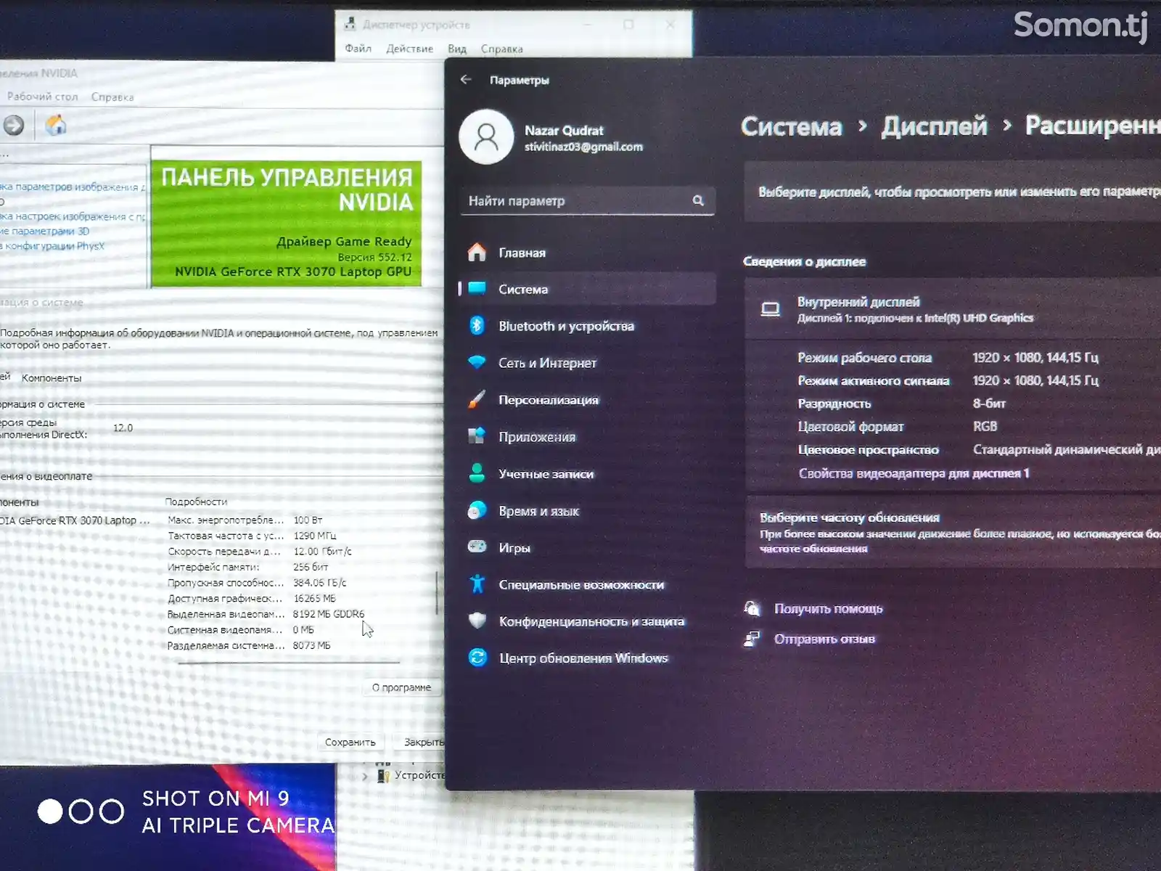This screenshot has height=871, width=1161.
Task: Click the Получить помощь link
Action: (828, 608)
